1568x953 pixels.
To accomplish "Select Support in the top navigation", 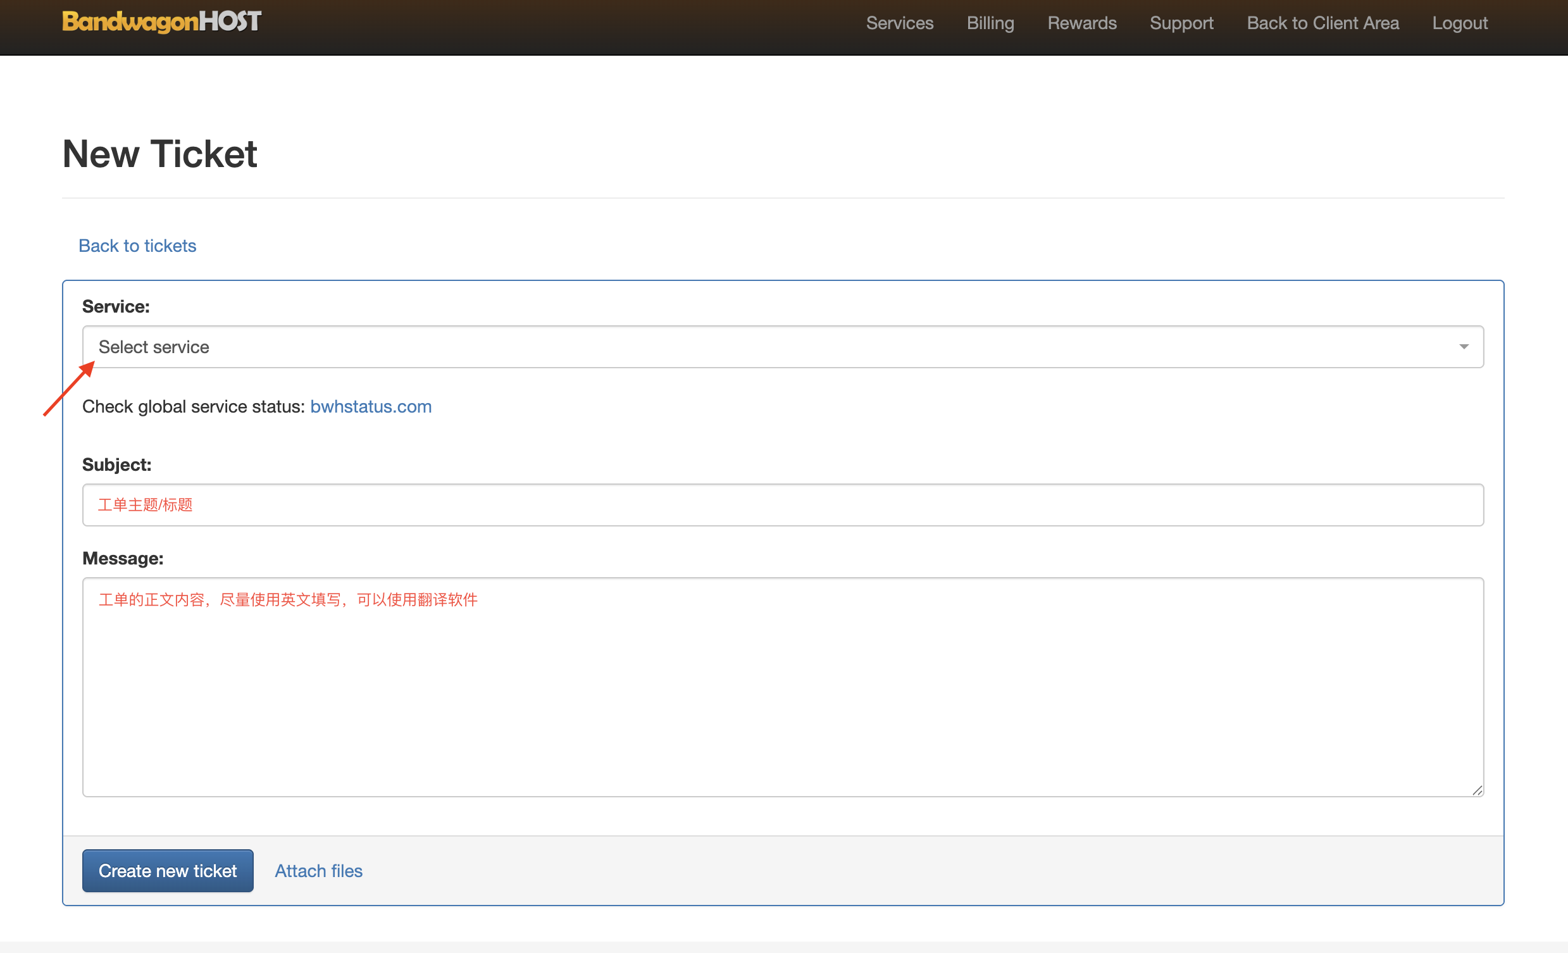I will pyautogui.click(x=1181, y=23).
